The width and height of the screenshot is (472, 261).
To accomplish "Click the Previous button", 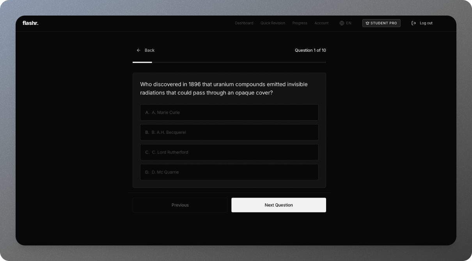I will coord(180,205).
